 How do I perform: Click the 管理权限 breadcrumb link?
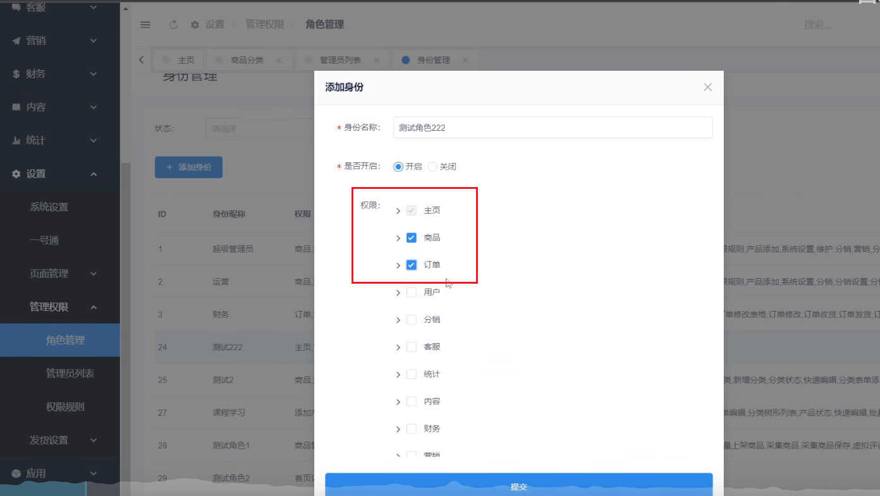click(265, 25)
